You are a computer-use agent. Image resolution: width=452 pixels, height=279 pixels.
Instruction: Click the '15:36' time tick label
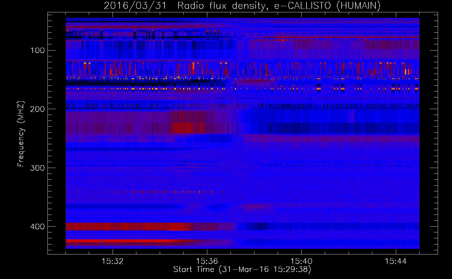pos(207,261)
